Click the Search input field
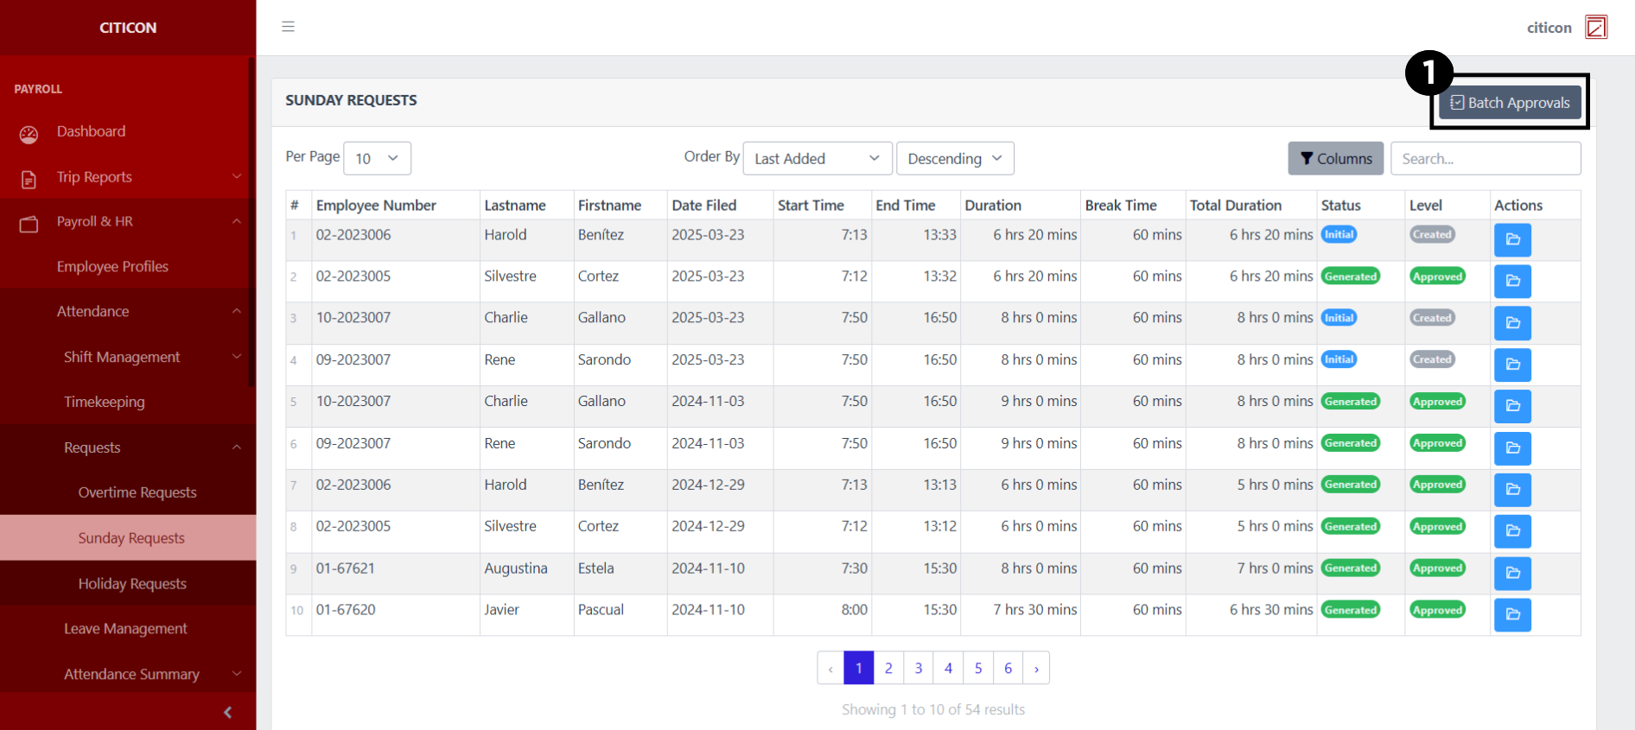This screenshot has width=1635, height=730. 1485,158
